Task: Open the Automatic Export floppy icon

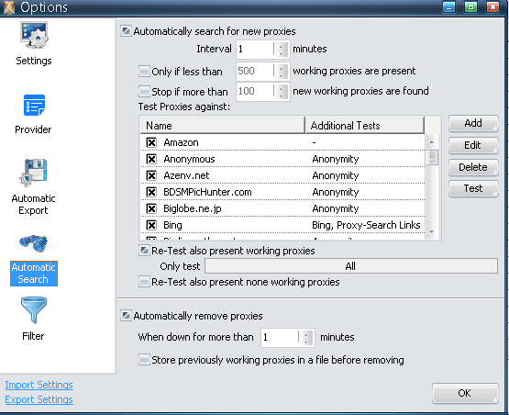Action: (x=33, y=173)
